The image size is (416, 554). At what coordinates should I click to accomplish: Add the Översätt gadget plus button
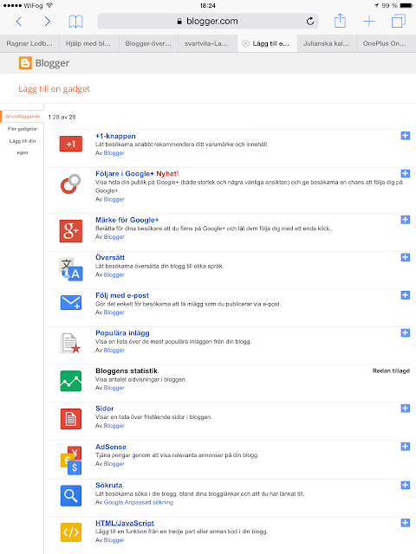406,257
